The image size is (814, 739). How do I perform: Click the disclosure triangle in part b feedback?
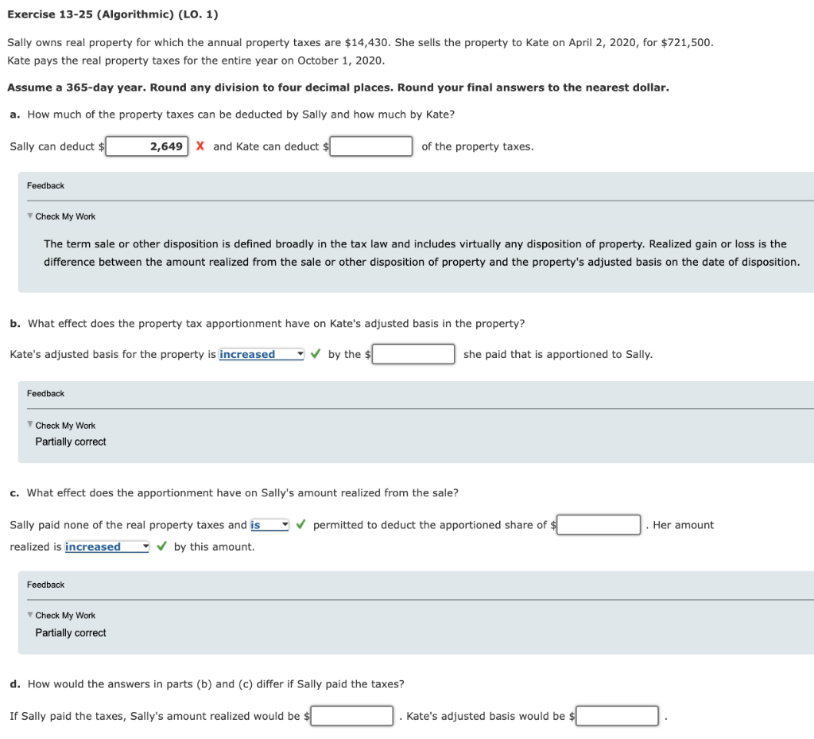coord(29,425)
